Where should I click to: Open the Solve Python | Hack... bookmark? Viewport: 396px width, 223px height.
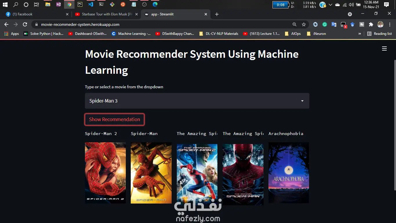point(44,34)
